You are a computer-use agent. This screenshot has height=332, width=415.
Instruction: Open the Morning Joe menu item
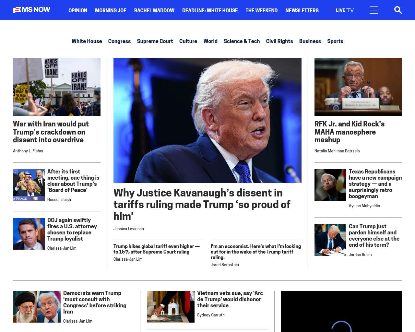(x=111, y=10)
